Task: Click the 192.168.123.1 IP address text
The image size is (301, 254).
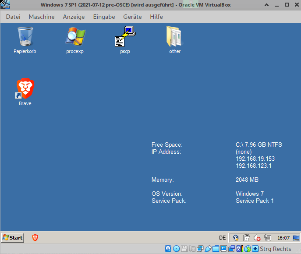Action: tap(254, 166)
